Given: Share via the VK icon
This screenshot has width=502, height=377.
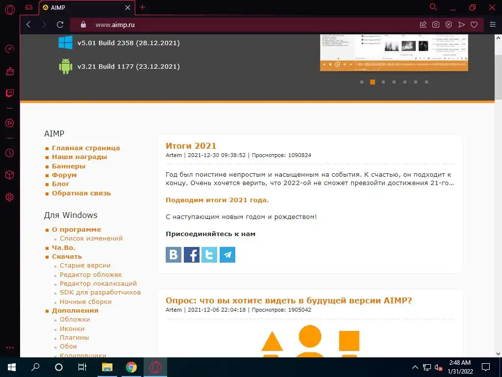Looking at the screenshot, I should [174, 255].
